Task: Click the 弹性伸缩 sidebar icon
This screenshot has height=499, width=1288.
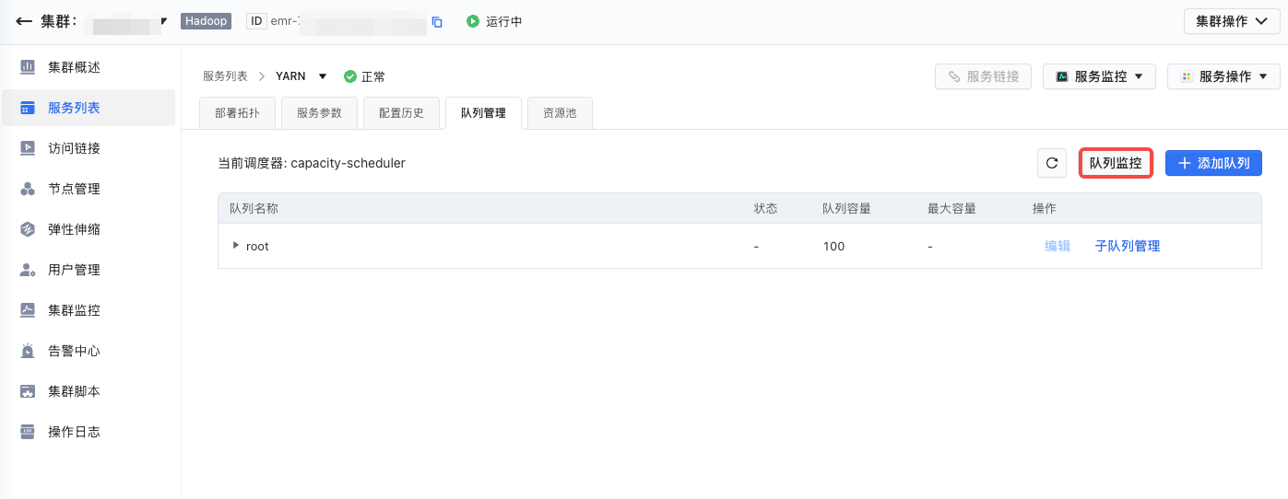Action: click(28, 229)
